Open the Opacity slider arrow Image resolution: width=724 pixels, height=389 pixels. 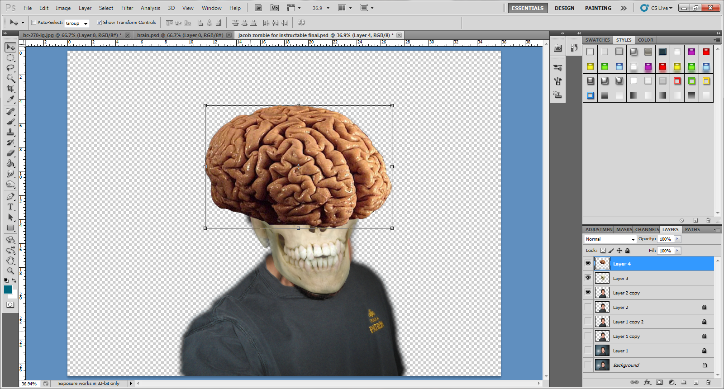(x=677, y=239)
